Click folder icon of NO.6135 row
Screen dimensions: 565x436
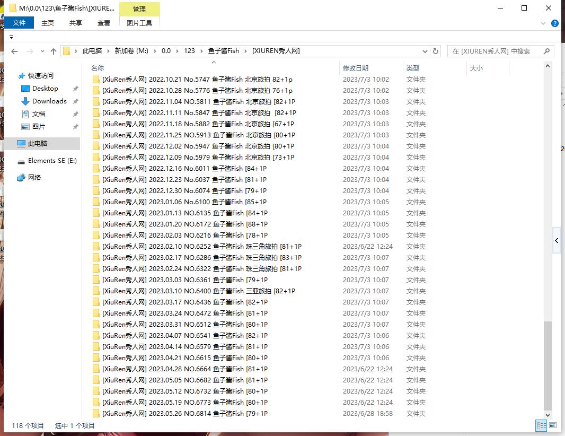(x=96, y=213)
